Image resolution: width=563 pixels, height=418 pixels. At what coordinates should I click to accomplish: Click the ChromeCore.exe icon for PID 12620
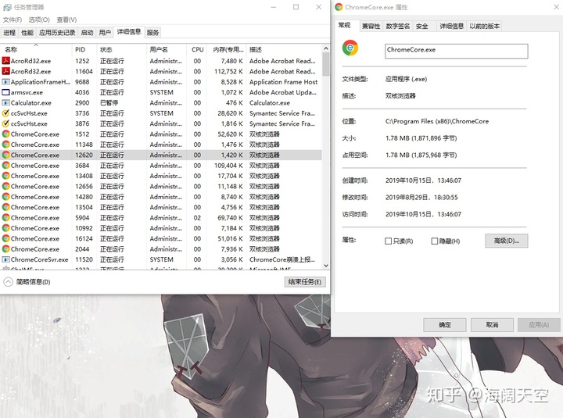[5, 155]
